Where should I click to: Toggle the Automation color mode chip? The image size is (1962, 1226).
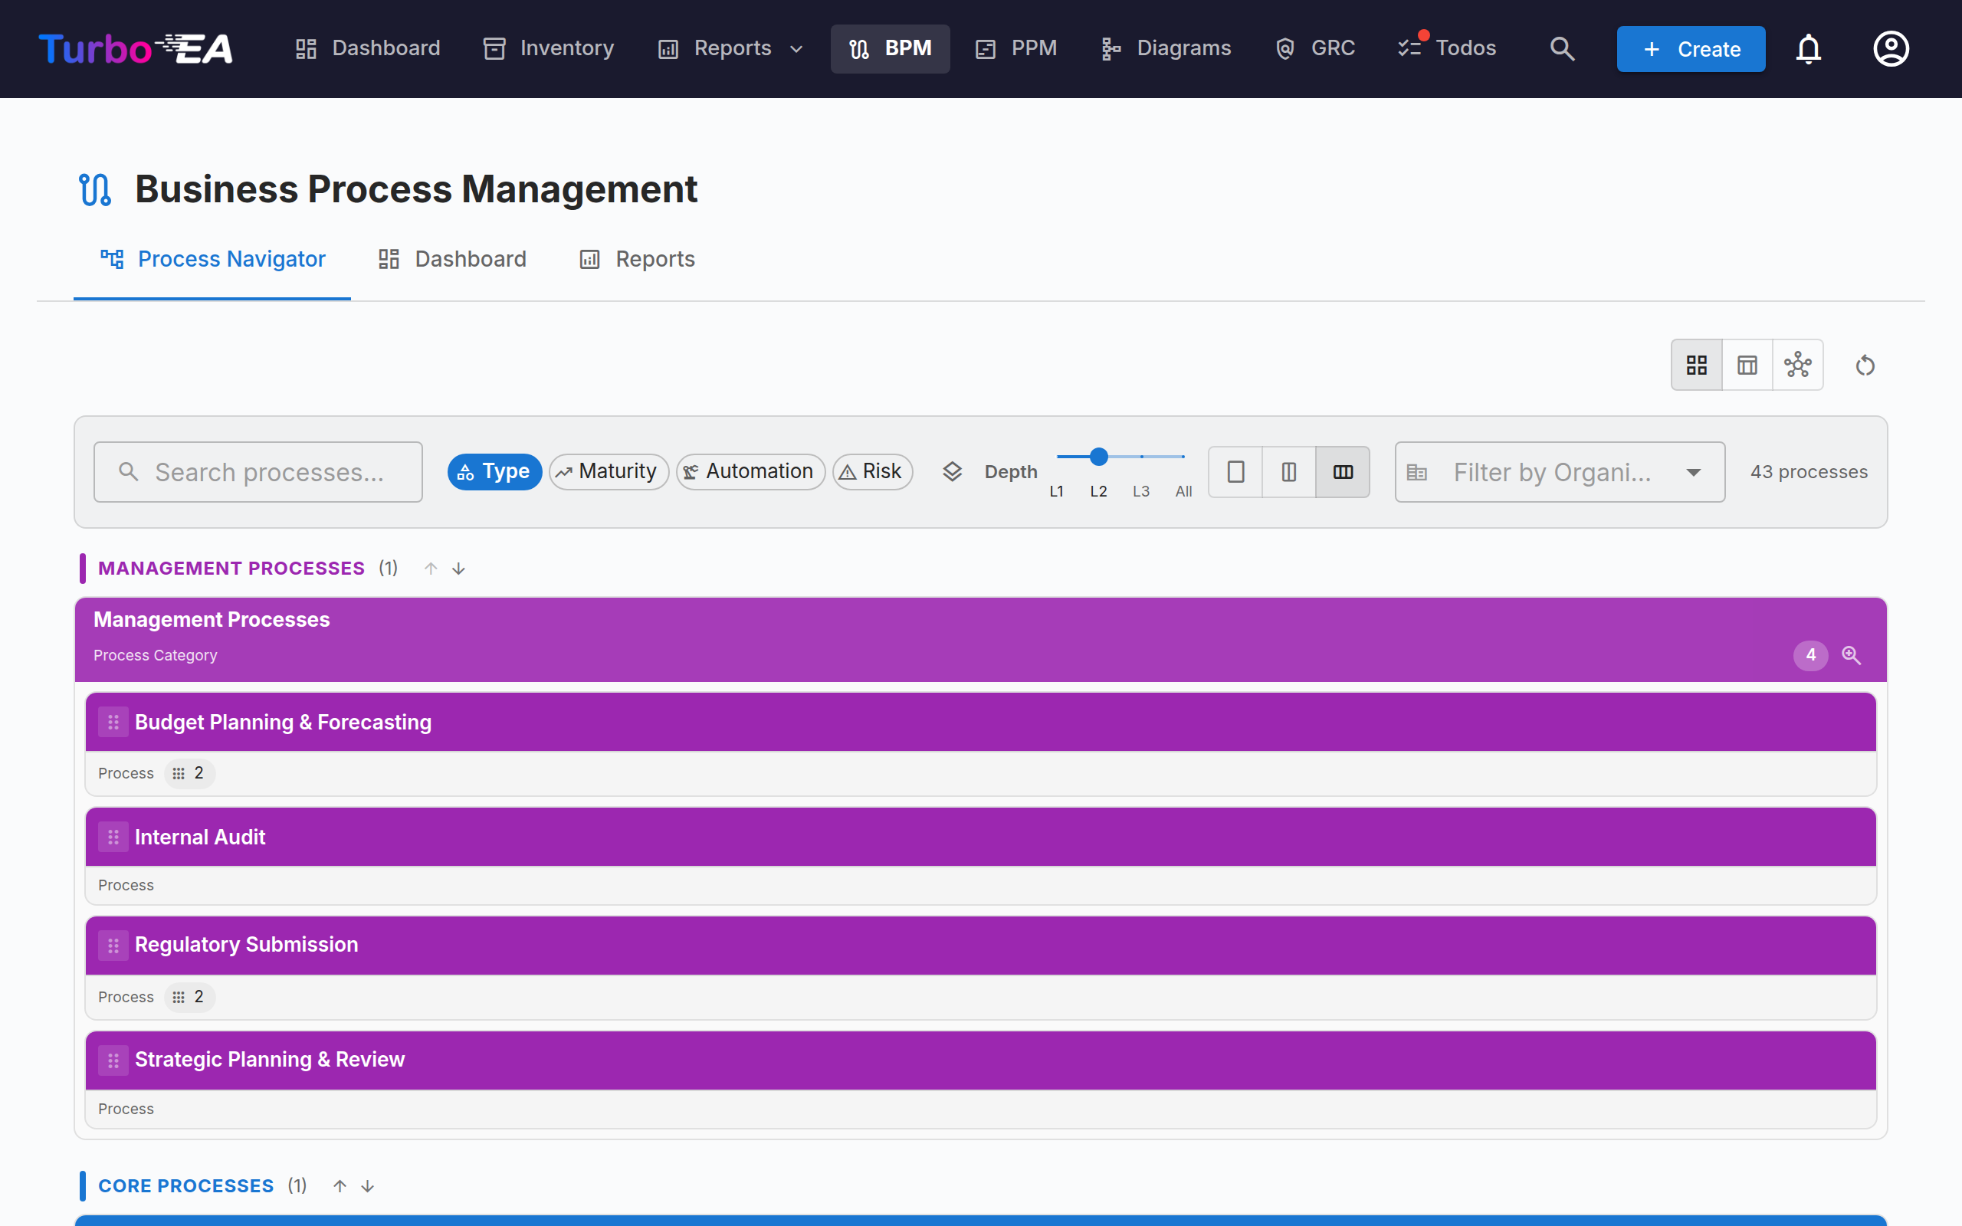pyautogui.click(x=751, y=472)
